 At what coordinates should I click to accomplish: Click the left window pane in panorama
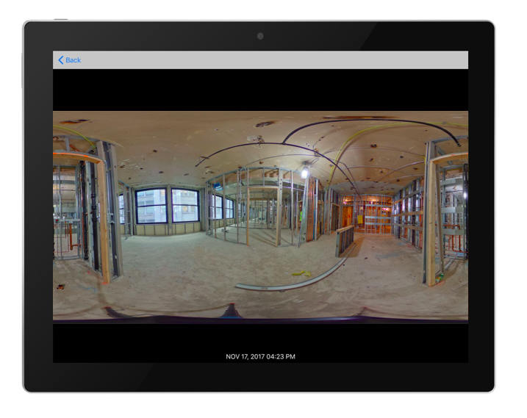tap(151, 206)
